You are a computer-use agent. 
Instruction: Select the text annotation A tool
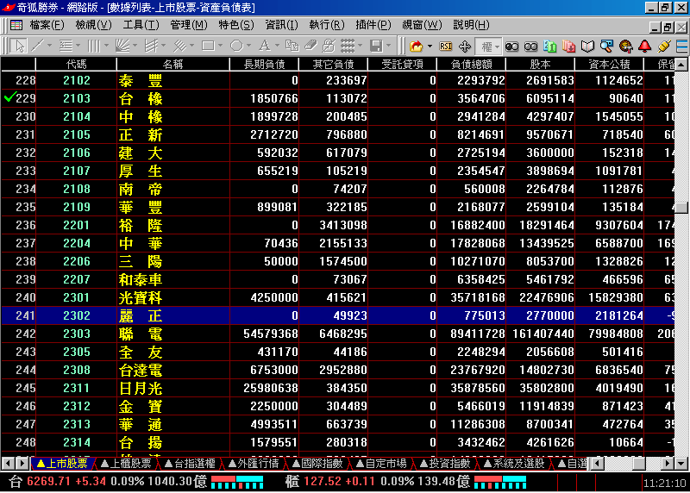tap(265, 46)
